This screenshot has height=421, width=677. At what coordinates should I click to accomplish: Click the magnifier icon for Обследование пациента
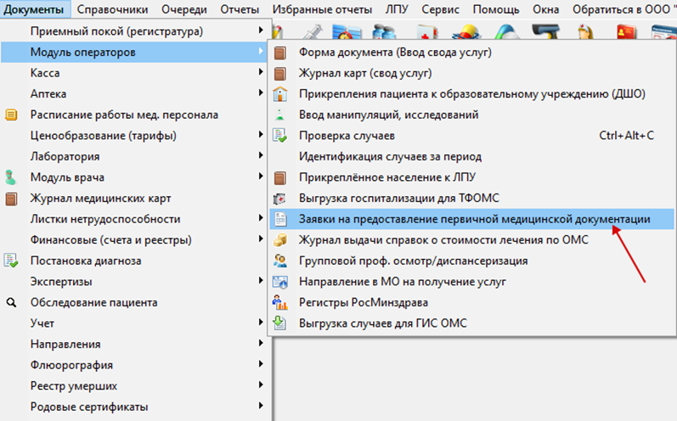point(11,302)
